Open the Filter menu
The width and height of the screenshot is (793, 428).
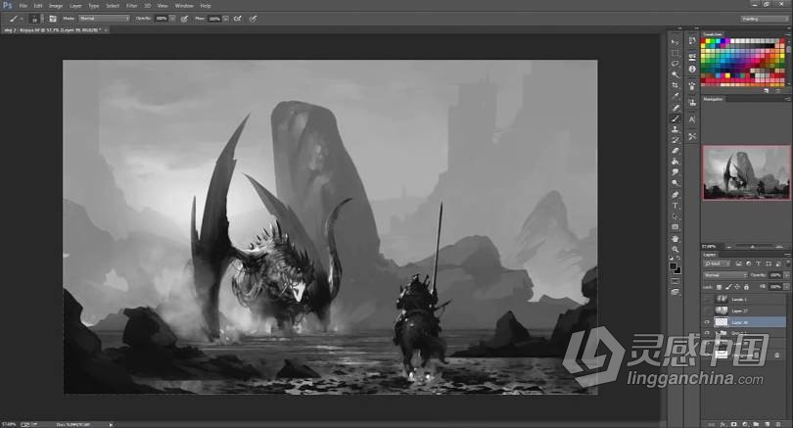pos(131,6)
